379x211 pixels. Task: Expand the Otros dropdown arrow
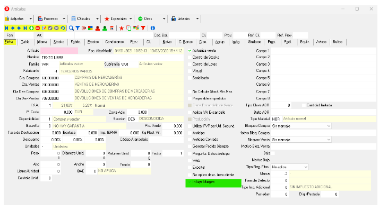[164, 19]
